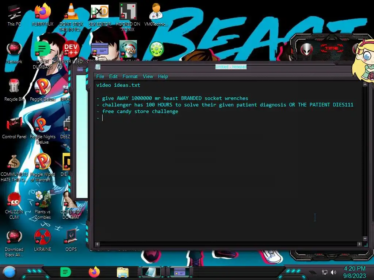Click the Untitled - Notepad title text
This screenshot has width=374, height=280.
[x=231, y=67]
